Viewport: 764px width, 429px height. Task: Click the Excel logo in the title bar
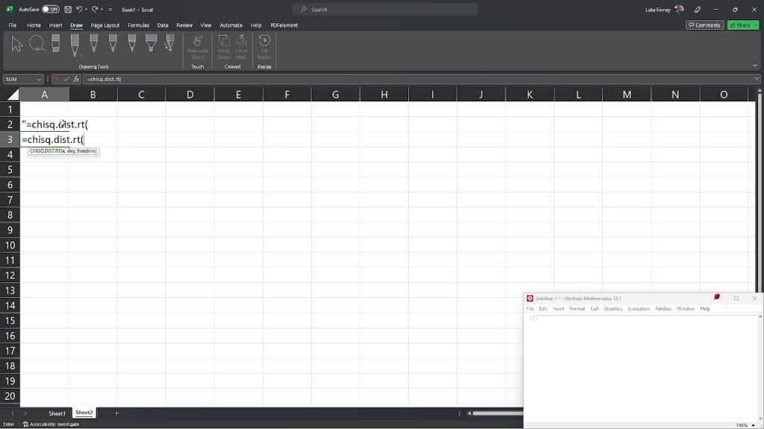click(9, 9)
